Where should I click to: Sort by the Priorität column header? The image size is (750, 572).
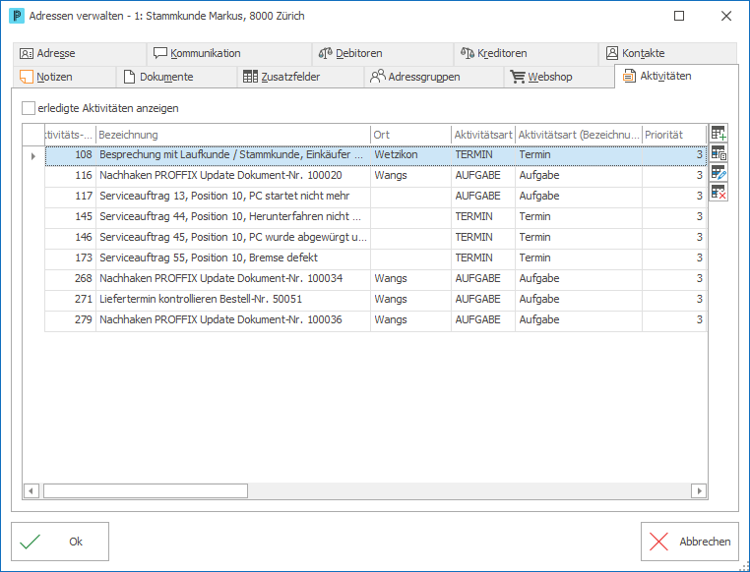pos(674,135)
